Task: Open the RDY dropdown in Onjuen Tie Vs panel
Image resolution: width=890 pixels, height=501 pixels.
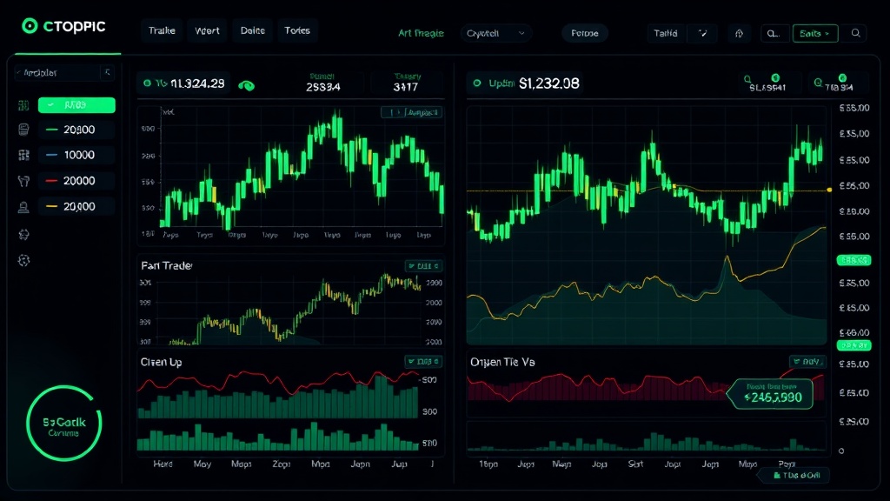Action: pos(807,361)
